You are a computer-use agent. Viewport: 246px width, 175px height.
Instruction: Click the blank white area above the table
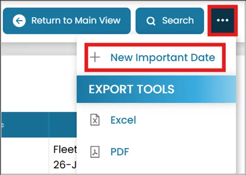click(x=39, y=83)
